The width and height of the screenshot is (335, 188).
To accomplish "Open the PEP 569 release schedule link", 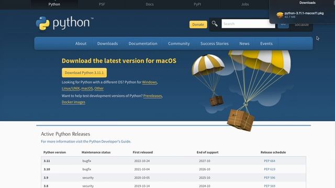I will click(x=270, y=186).
